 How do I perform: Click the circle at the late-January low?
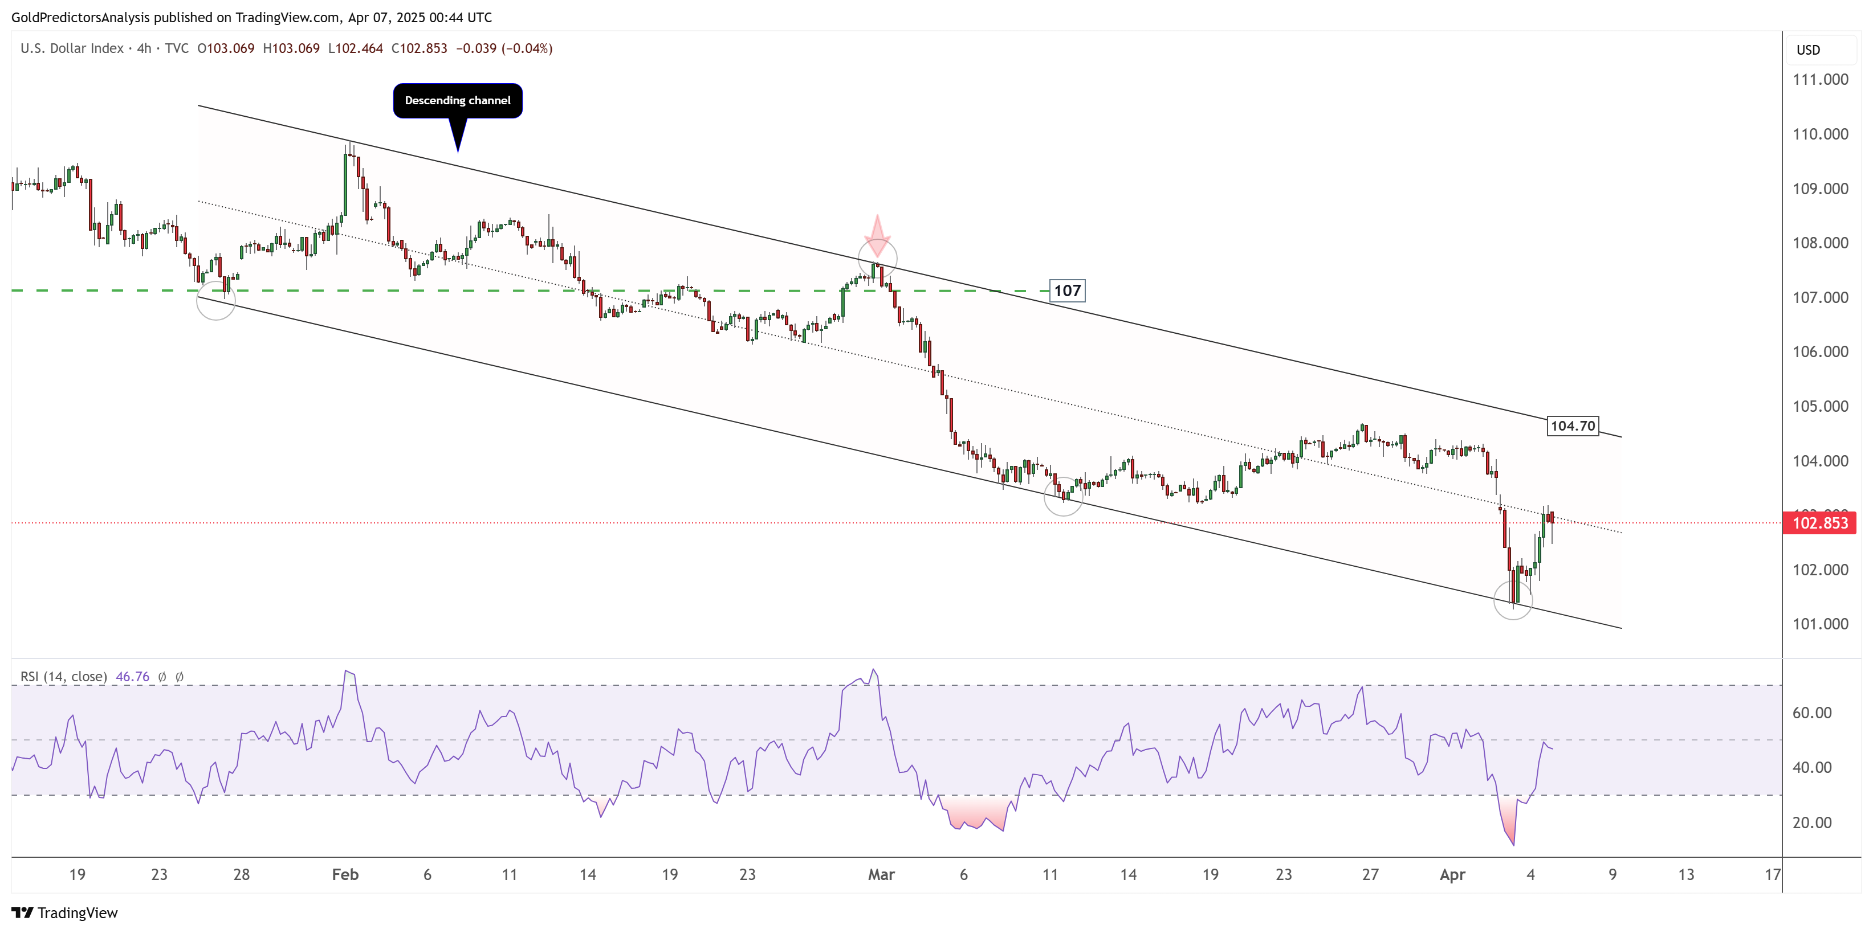[x=216, y=301]
